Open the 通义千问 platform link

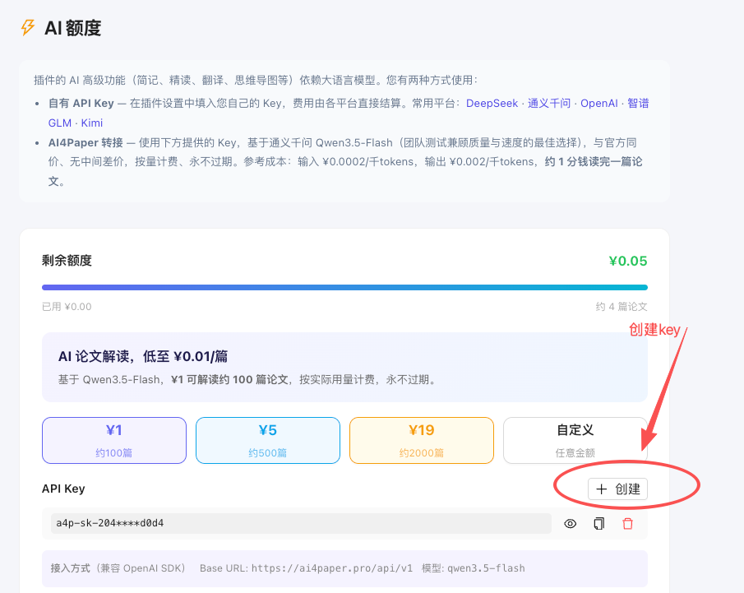[x=549, y=104]
